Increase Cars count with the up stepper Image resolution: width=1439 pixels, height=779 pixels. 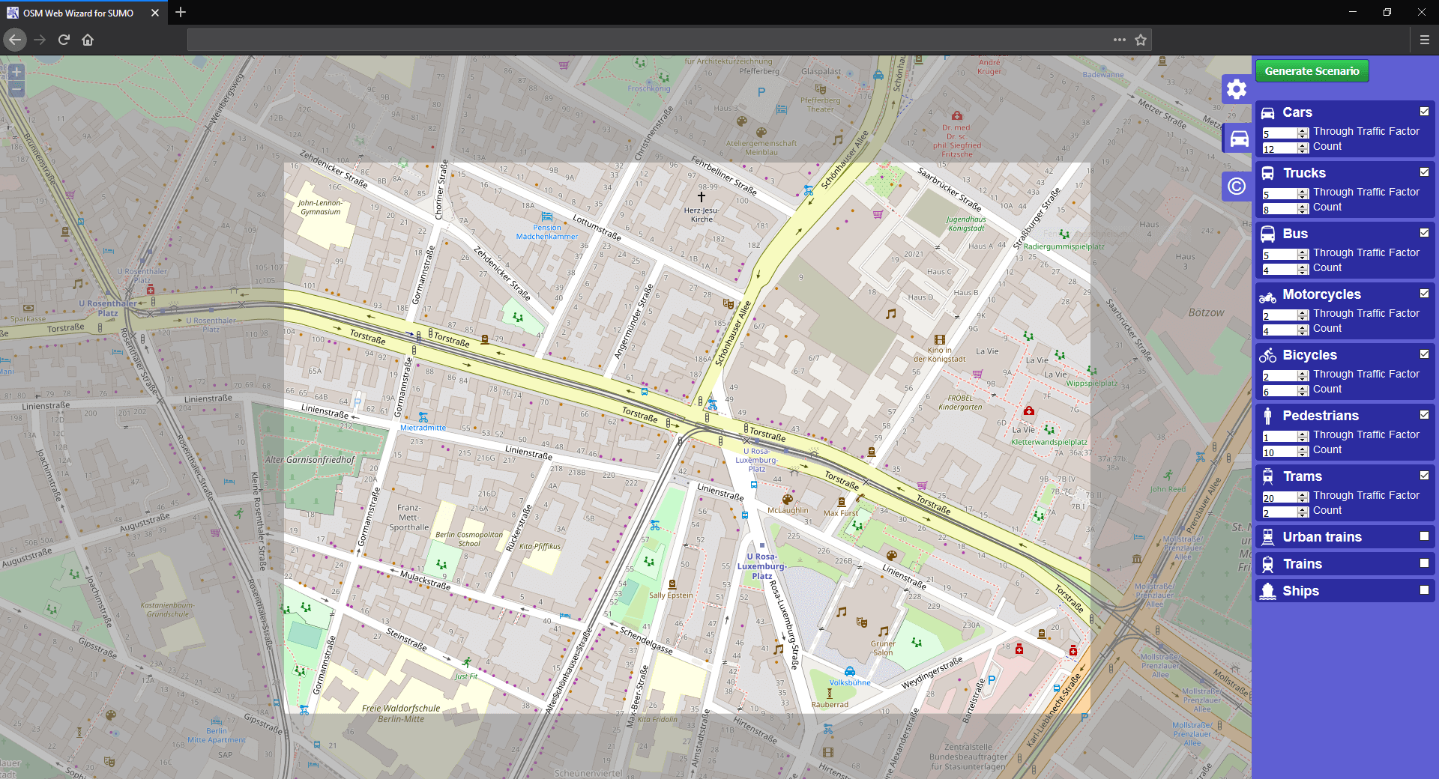1303,145
